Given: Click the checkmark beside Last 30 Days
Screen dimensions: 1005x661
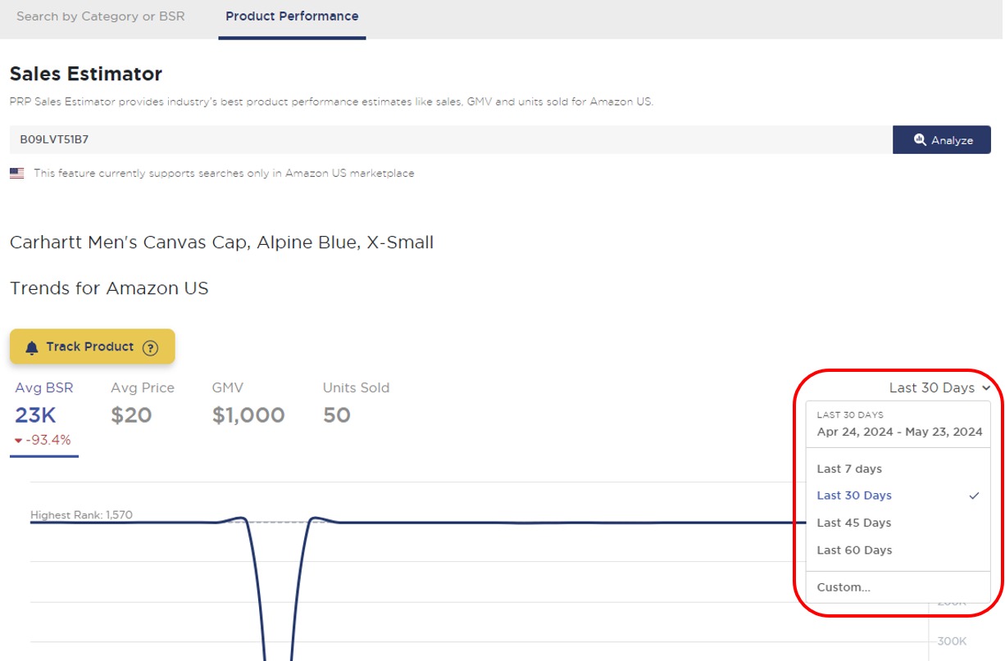Looking at the screenshot, I should (974, 495).
